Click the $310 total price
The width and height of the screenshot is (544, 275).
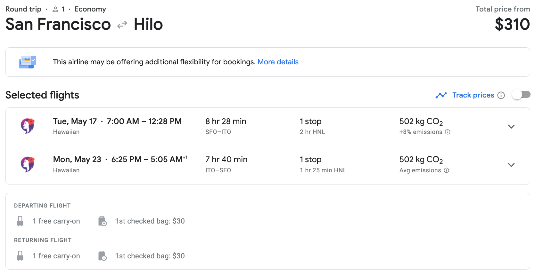512,24
